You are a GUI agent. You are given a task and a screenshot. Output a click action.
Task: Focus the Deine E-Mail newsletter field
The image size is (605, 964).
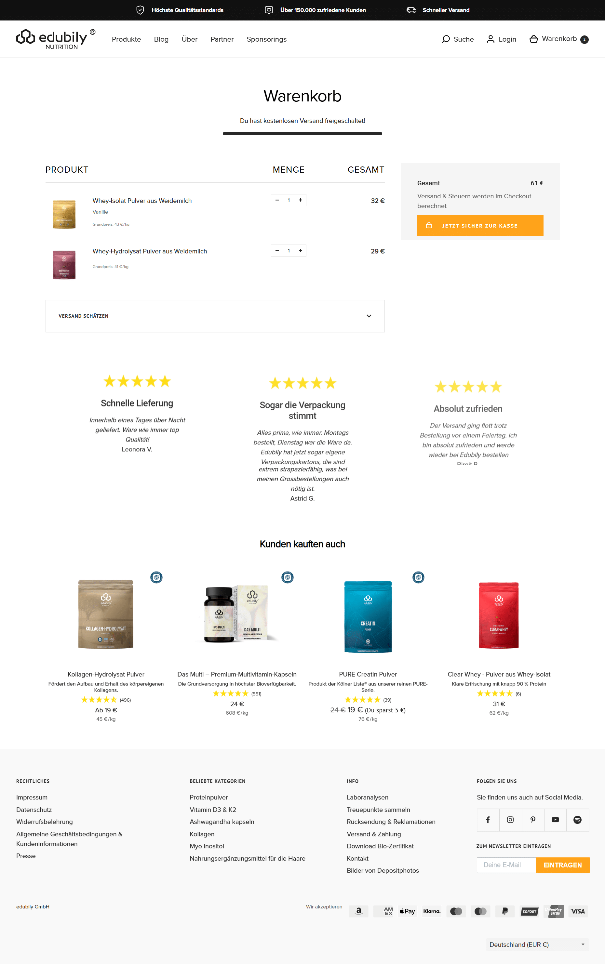coord(506,865)
